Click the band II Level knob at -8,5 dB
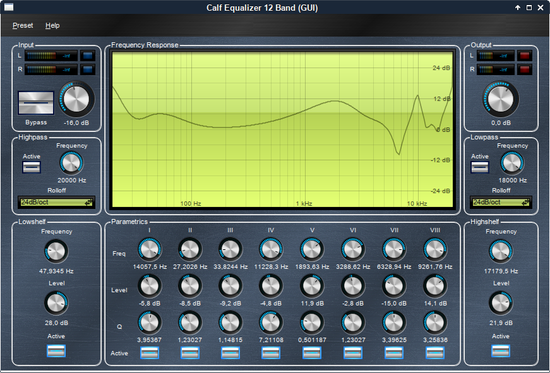Viewport: 550px width, 373px height. click(x=190, y=286)
